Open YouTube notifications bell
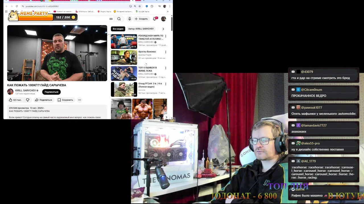The width and height of the screenshot is (364, 204). (x=155, y=19)
